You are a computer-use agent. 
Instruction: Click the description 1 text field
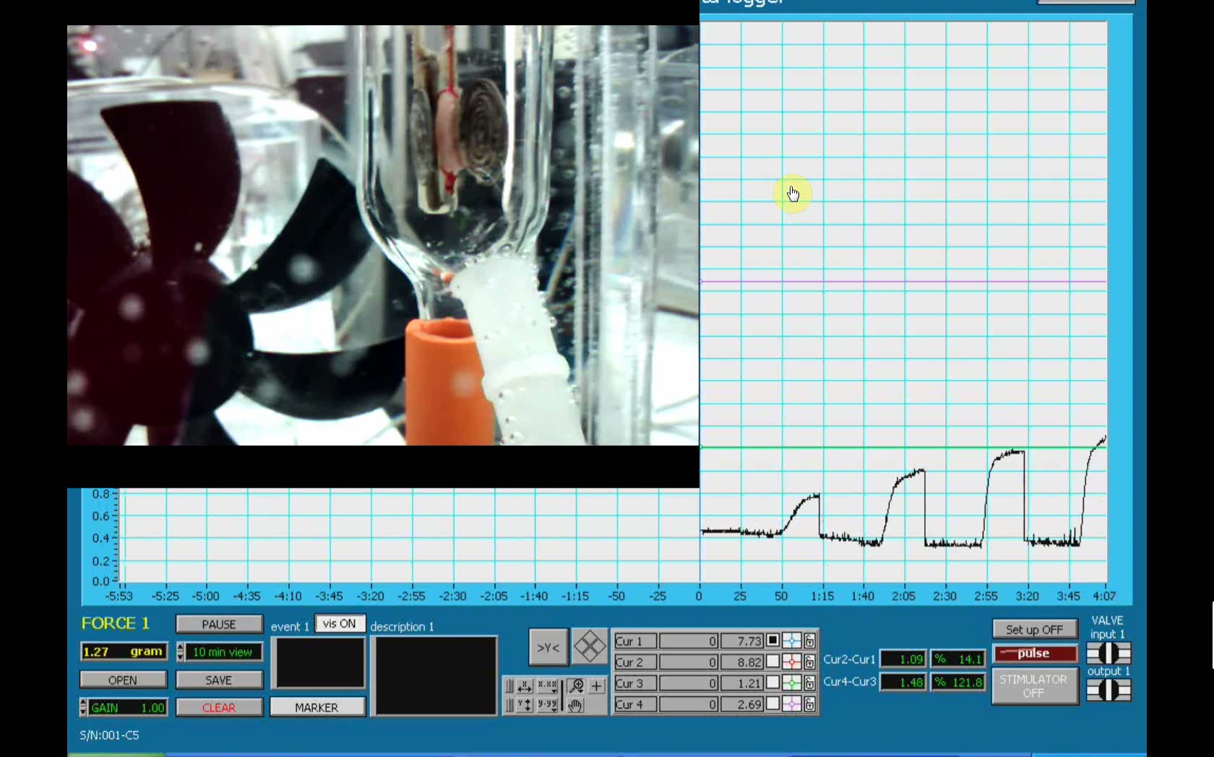click(434, 675)
